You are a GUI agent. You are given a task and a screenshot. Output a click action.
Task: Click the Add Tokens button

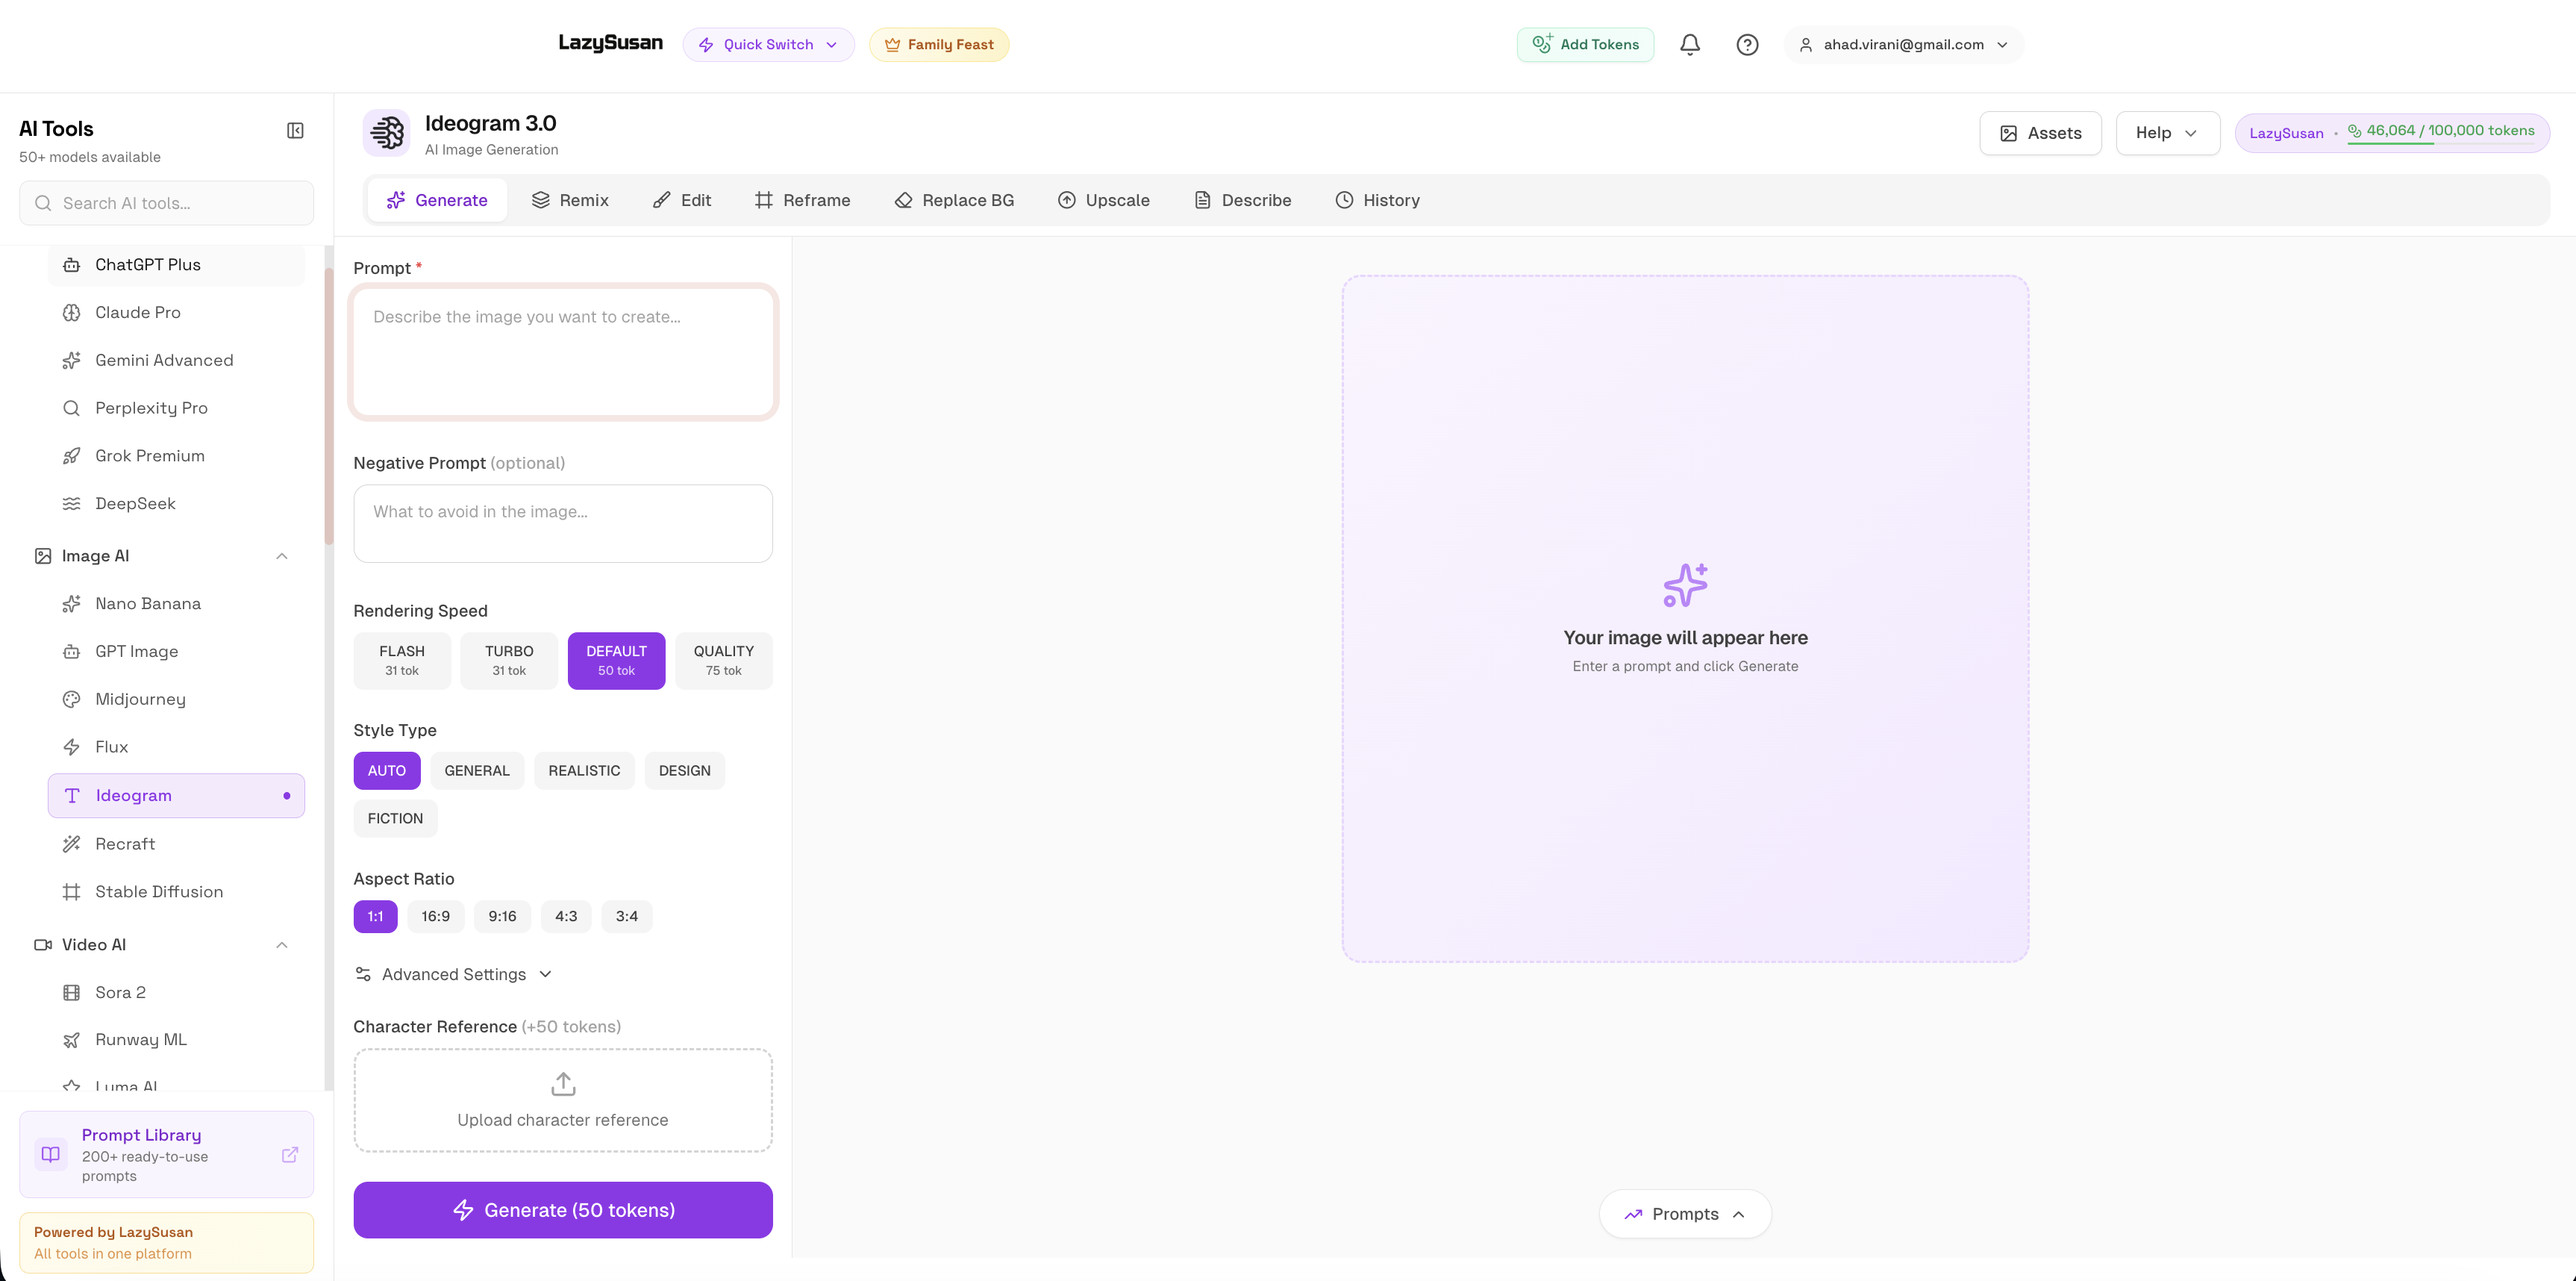click(x=1585, y=44)
